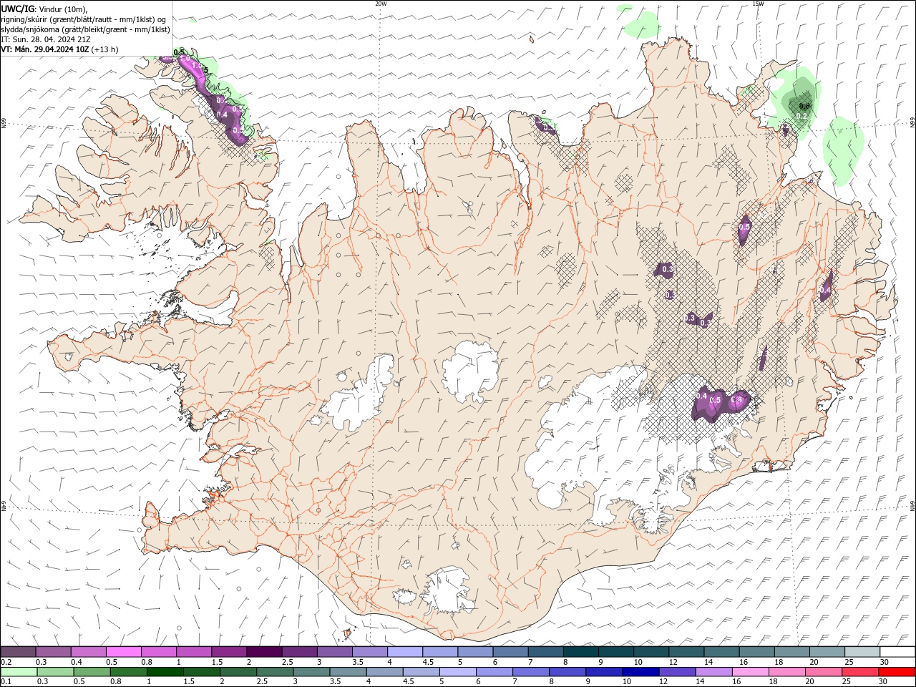The image size is (916, 687).
Task: Select the dusky purple upper-legend swatch at 0.2
Action: pos(18,652)
